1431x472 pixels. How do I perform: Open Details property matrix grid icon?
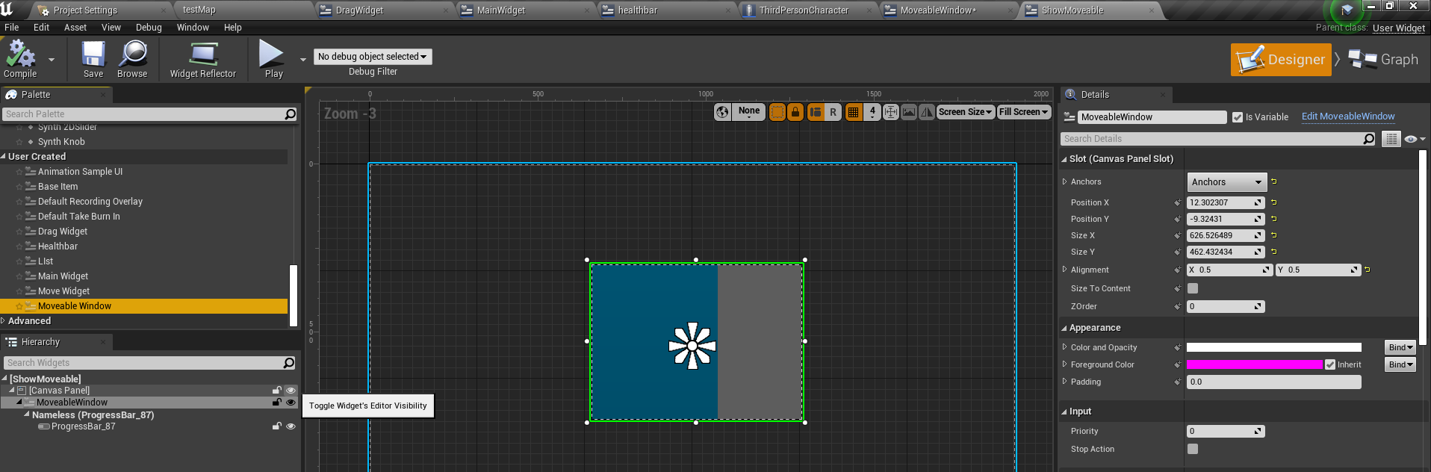pyautogui.click(x=1391, y=139)
